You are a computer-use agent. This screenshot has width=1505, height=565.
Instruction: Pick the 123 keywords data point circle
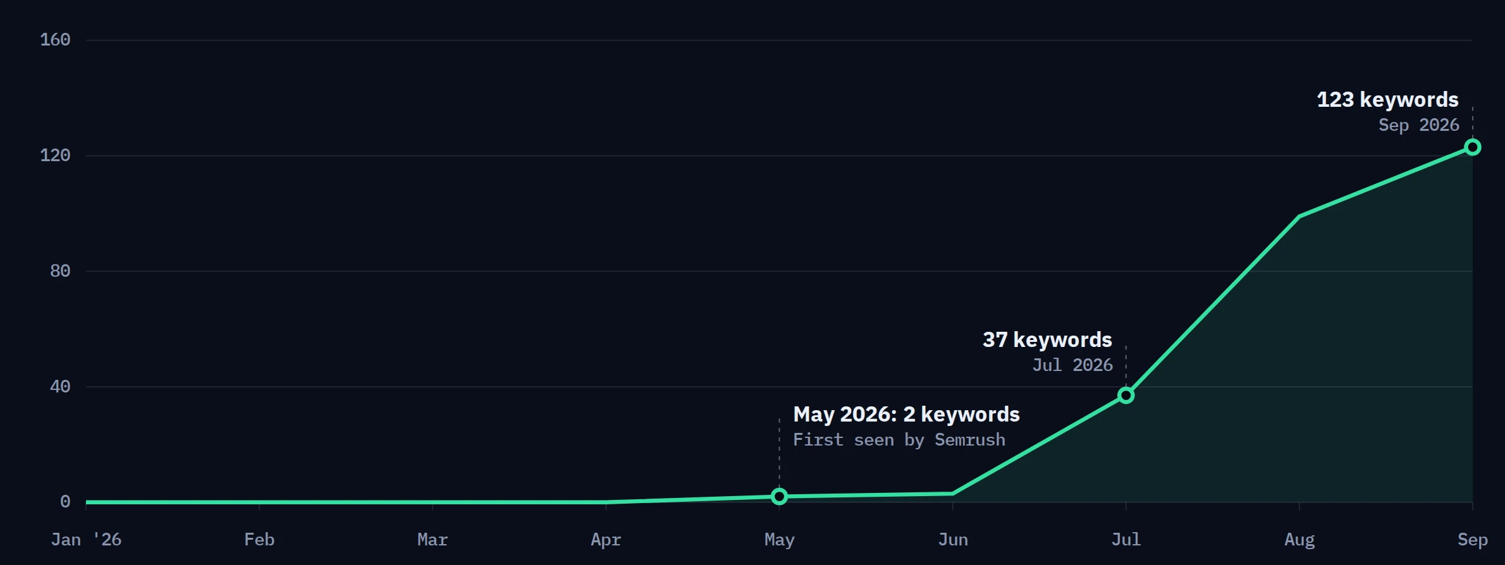(x=1473, y=147)
